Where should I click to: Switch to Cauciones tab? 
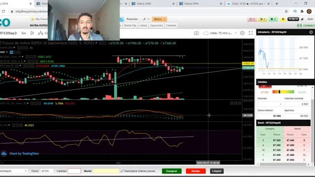click(x=157, y=26)
